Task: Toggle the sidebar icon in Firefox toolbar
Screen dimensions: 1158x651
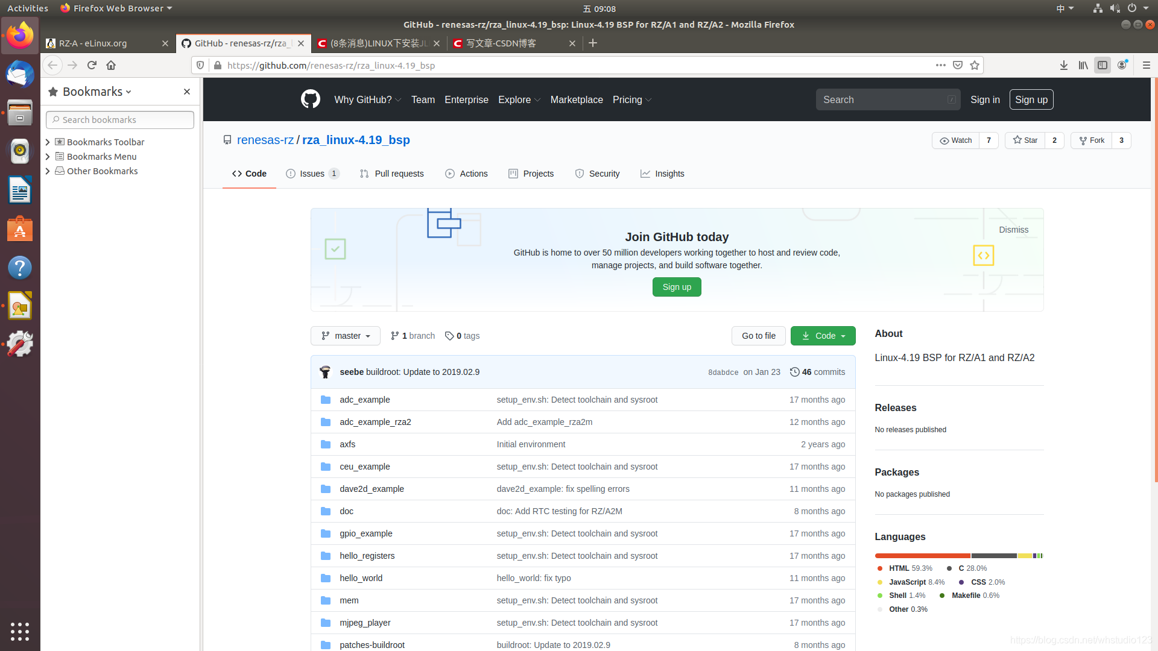Action: pyautogui.click(x=1103, y=65)
